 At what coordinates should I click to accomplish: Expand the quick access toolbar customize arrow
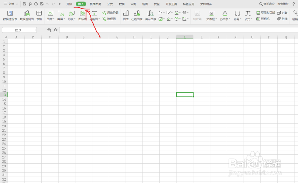(x=60, y=4)
